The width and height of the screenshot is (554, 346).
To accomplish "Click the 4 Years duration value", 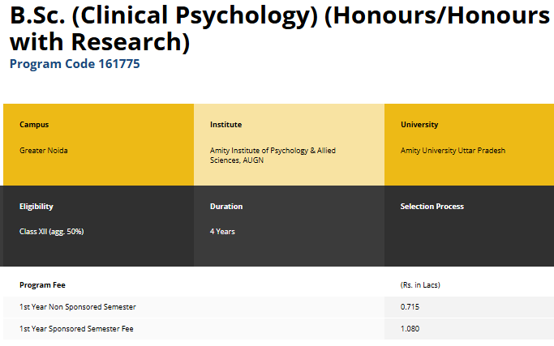I will coord(222,232).
